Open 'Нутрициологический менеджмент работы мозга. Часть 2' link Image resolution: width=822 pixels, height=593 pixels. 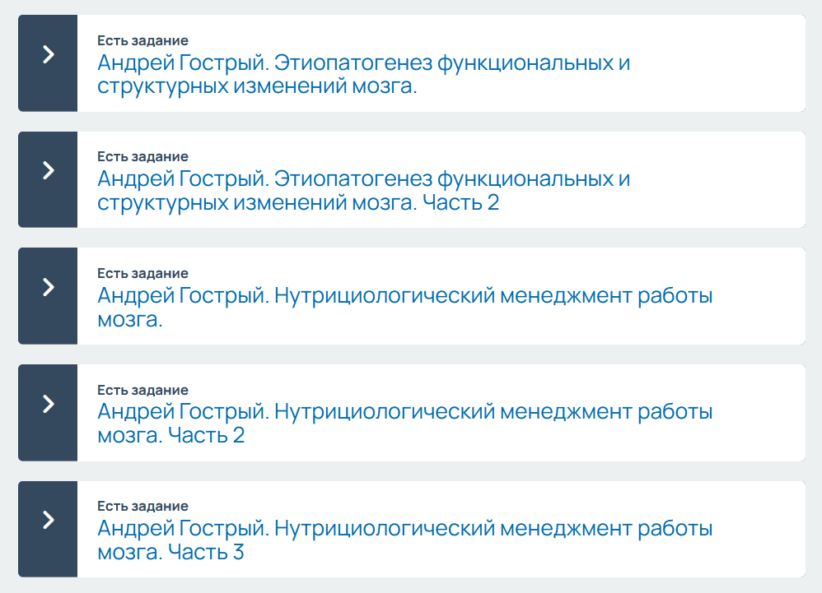pos(404,423)
